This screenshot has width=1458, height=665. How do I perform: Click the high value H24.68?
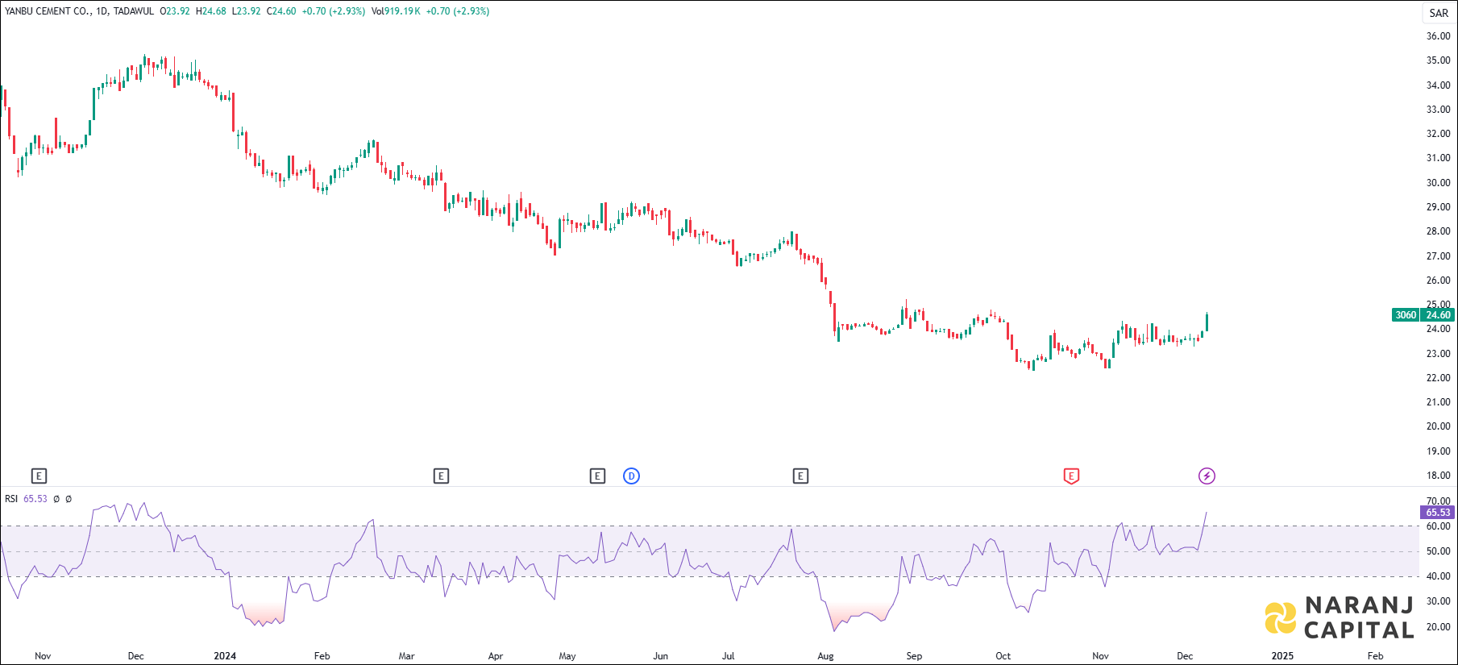point(211,11)
